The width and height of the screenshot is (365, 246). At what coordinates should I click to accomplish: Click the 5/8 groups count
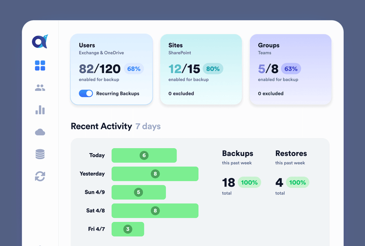(x=268, y=69)
